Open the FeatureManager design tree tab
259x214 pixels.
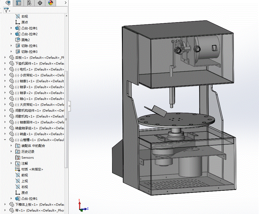(x=8, y=3)
